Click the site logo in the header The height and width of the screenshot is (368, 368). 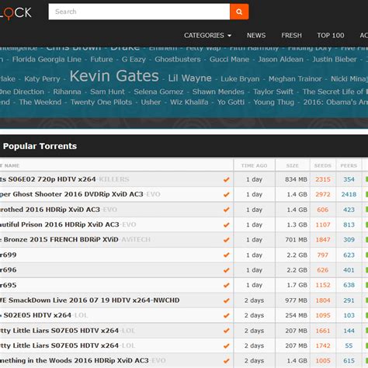[x=16, y=13]
